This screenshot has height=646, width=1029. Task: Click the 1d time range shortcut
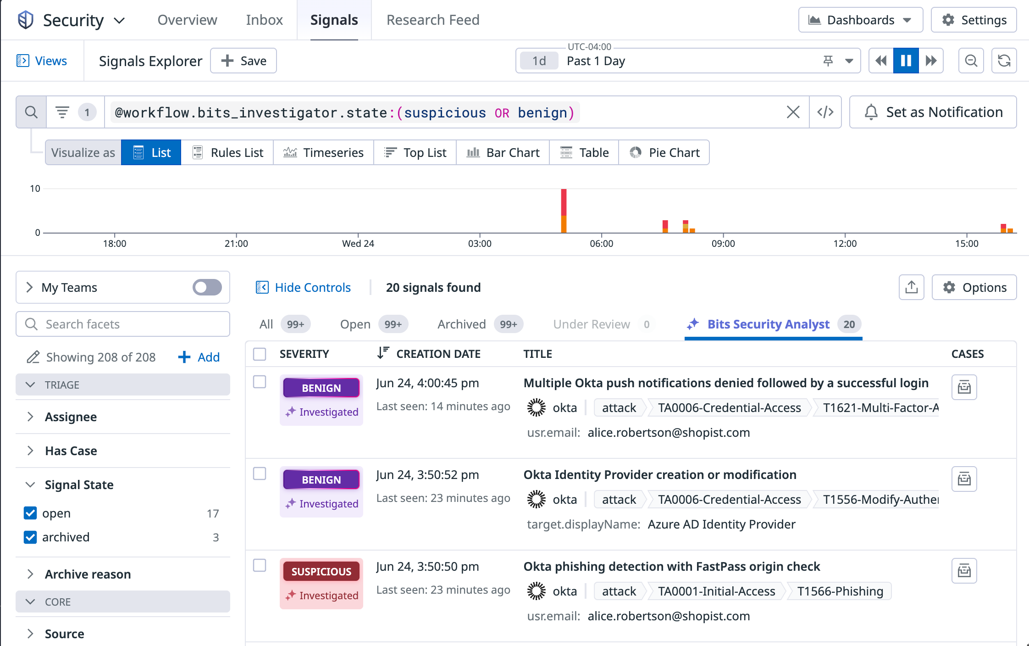[x=539, y=61]
